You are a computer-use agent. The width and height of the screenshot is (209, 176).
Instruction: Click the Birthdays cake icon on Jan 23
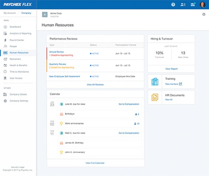[61, 114]
